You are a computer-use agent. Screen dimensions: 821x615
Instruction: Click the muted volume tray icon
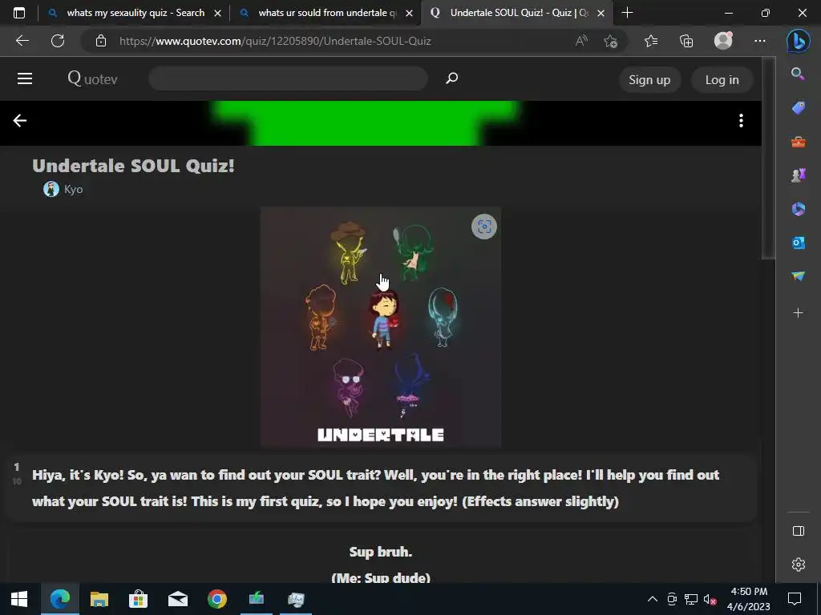point(710,599)
